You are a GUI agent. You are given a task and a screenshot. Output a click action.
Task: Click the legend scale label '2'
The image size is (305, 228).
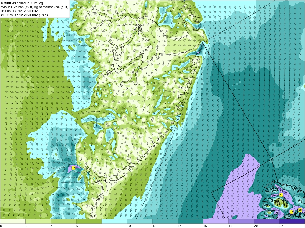pos(26,226)
